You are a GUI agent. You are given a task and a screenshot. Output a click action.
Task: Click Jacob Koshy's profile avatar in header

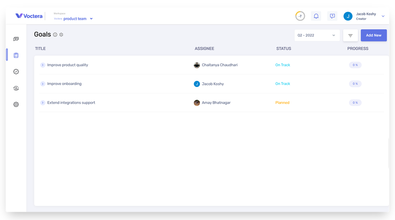click(x=348, y=16)
